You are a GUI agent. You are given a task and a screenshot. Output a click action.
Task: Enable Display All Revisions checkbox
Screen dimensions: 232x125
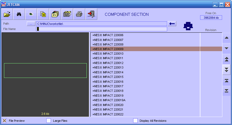[135, 120]
